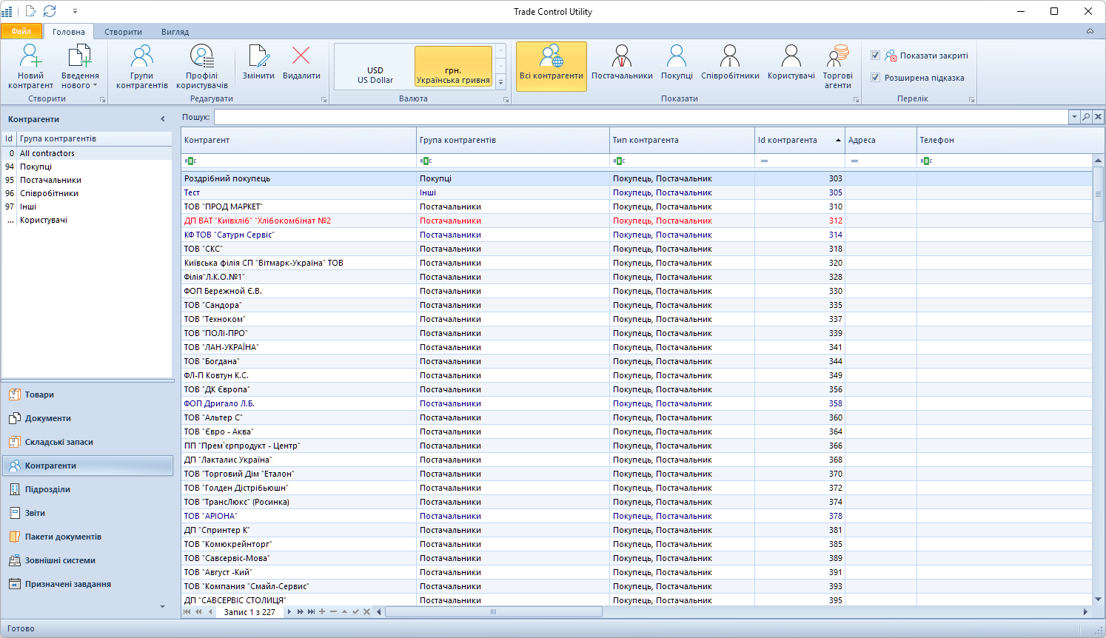Open the search field dropdown arrow

[1074, 117]
